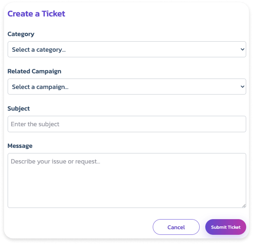
Task: Click the chevron arrow on Category select
Action: click(242, 49)
